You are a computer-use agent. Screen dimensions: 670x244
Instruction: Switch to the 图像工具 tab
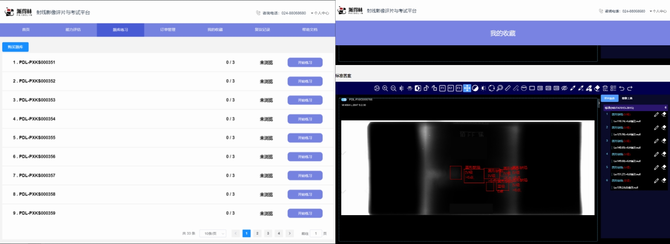627,98
